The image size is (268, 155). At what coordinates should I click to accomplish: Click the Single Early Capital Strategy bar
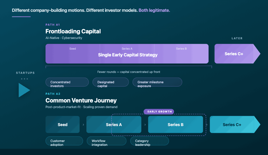pos(127,54)
